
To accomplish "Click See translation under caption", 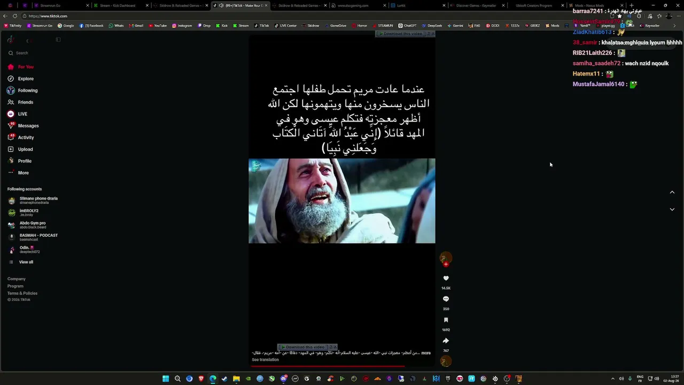I will [x=265, y=360].
